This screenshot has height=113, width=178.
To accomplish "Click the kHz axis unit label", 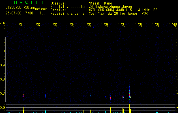I will (x=3, y=23).
